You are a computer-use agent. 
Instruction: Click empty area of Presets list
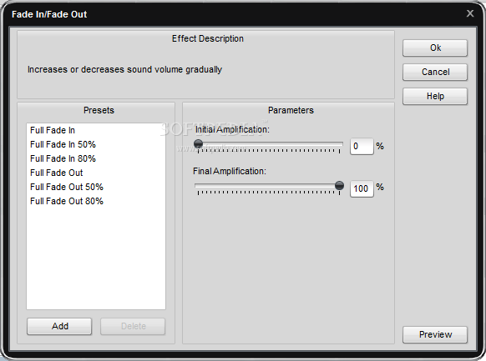pyautogui.click(x=96, y=257)
